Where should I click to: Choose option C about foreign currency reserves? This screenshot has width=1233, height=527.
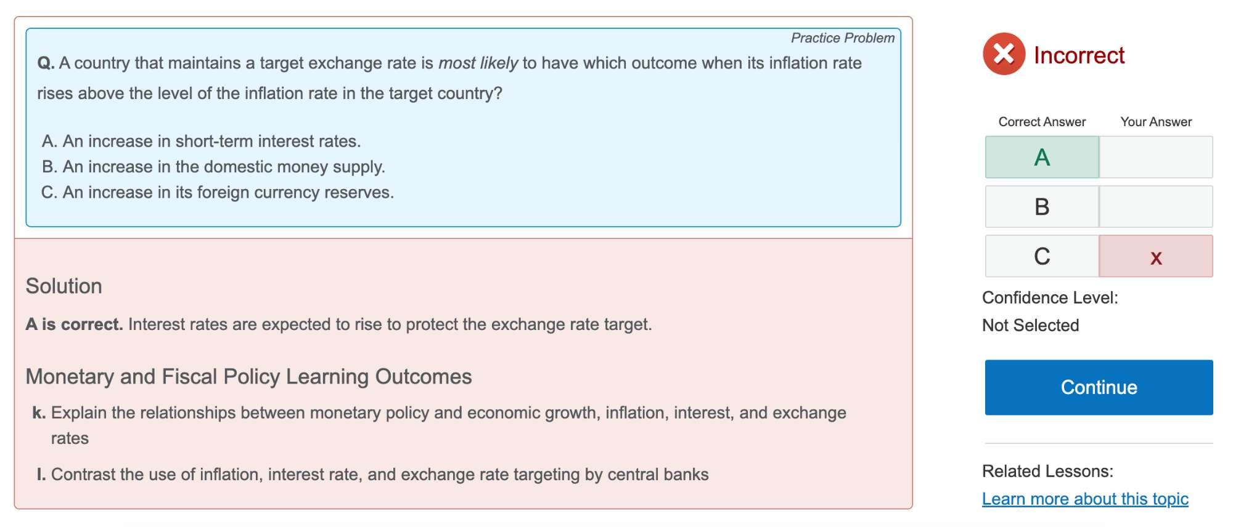click(x=218, y=193)
